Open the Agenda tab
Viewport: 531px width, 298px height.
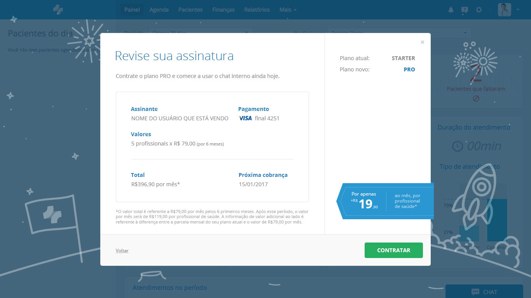tap(159, 10)
